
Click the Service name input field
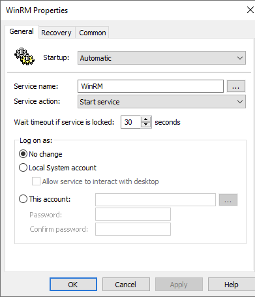tap(151, 86)
